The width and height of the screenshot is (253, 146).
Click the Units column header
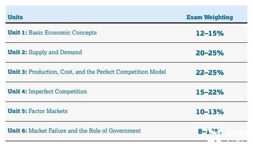click(x=15, y=17)
